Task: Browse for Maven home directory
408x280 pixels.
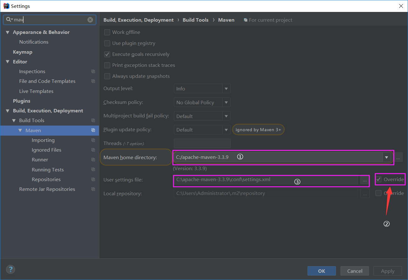Action: pyautogui.click(x=398, y=157)
